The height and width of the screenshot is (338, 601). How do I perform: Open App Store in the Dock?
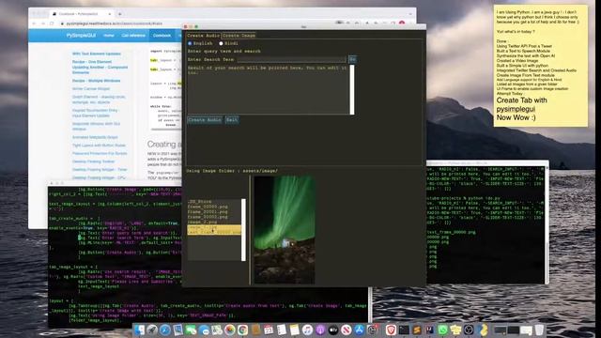tap(359, 330)
